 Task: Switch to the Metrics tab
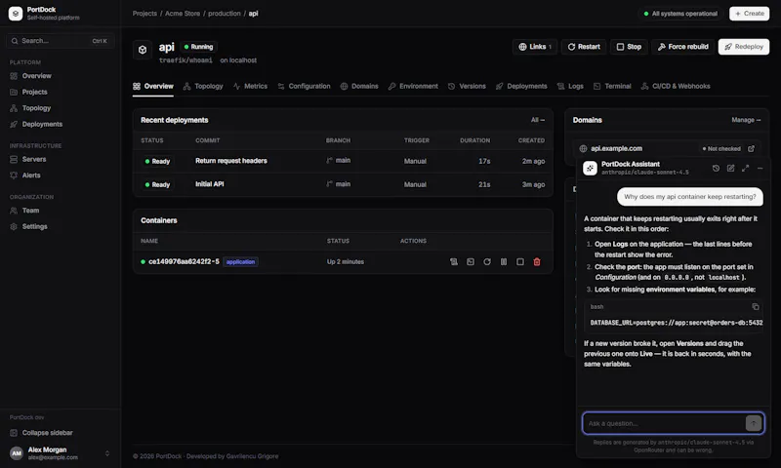coord(250,86)
